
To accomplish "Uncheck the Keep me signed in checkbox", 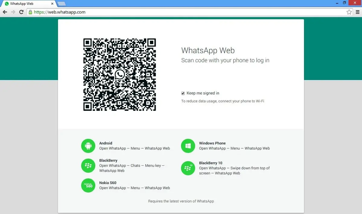I will click(x=183, y=93).
